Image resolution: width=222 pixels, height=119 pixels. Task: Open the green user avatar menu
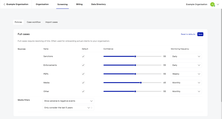(212, 4)
